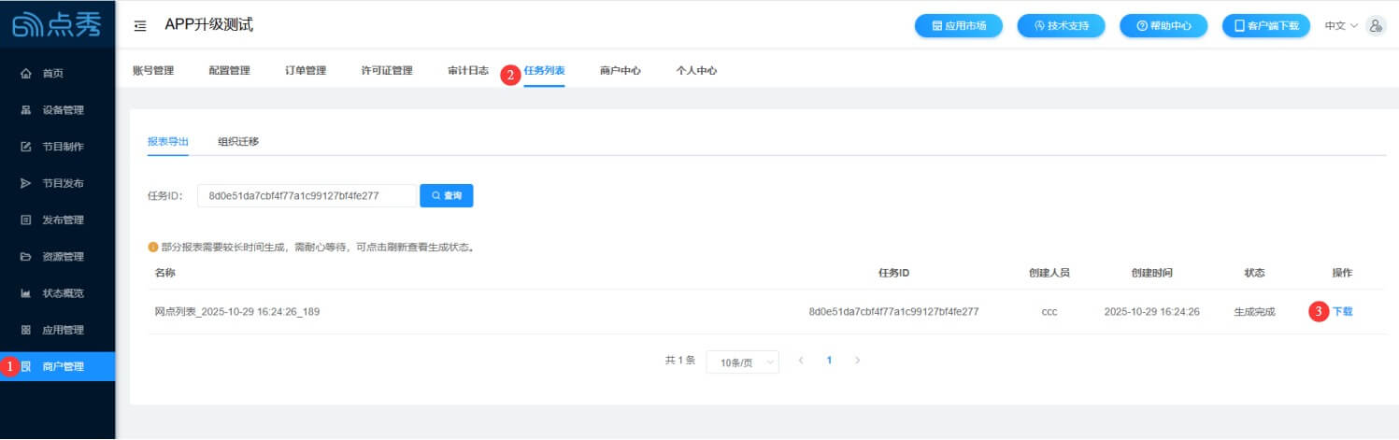Click the 应用管理 grid icon
Viewport: 1399px width, 440px height.
pyautogui.click(x=26, y=330)
